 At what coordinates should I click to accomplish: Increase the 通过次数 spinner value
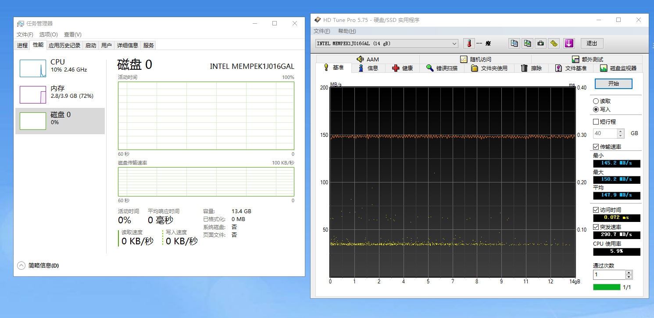point(629,272)
